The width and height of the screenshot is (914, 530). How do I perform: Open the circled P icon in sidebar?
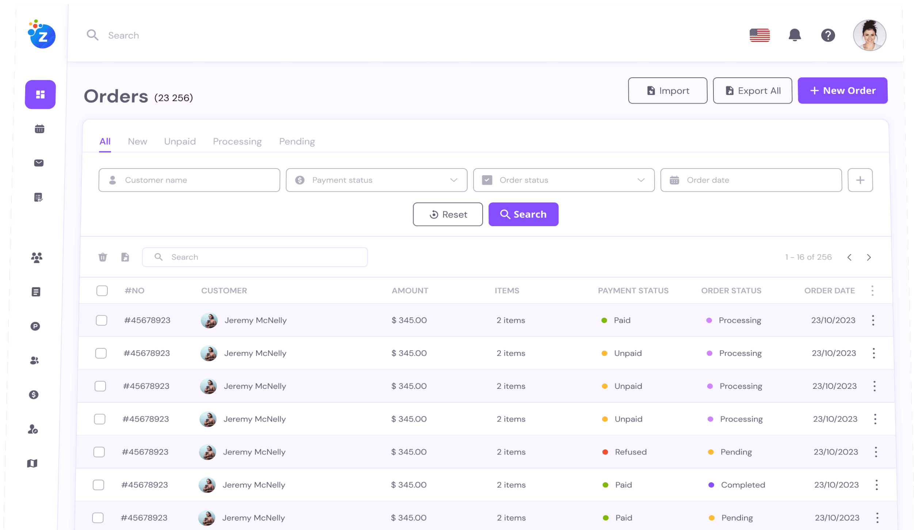click(x=35, y=326)
